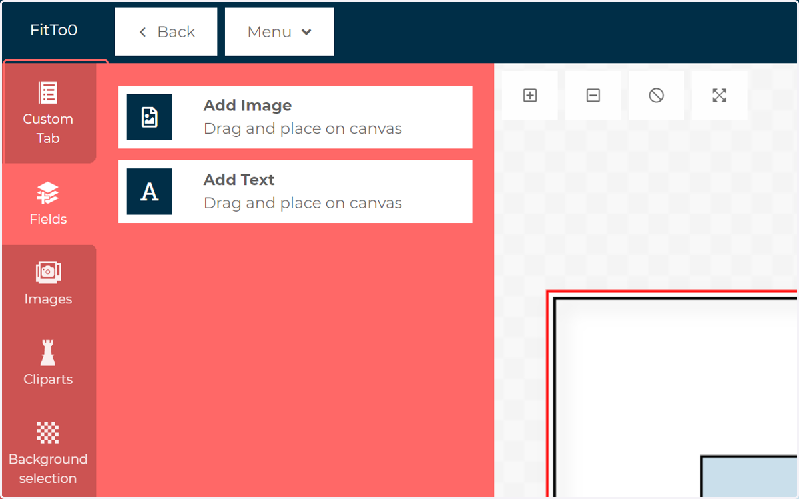Screen dimensions: 799x499
Task: Click the Back button
Action: tap(166, 32)
